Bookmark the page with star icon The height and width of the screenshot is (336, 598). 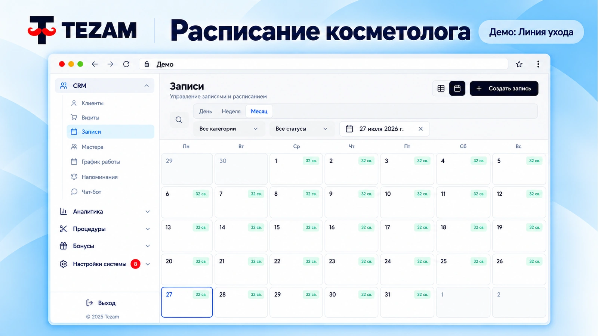click(519, 64)
